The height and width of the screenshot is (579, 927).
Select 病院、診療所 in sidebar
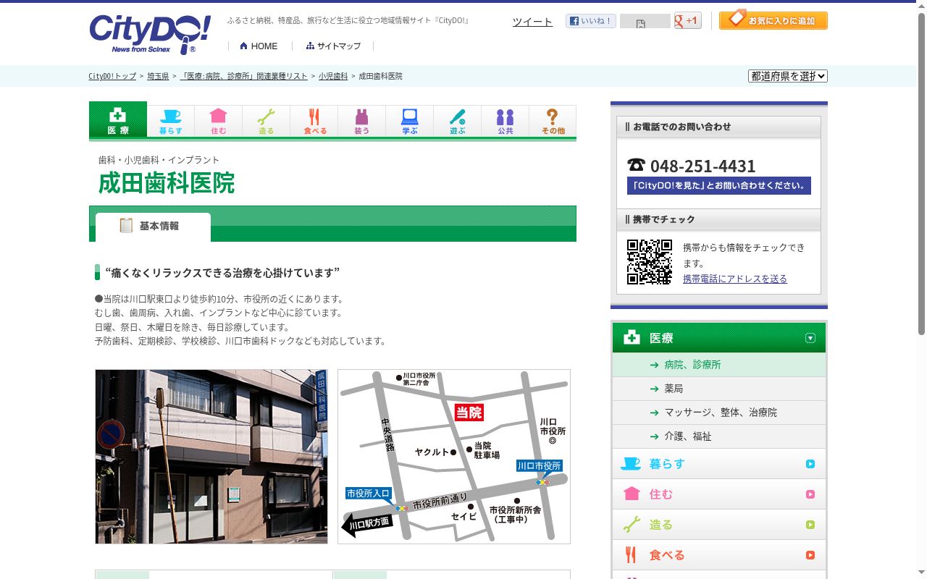(719, 365)
